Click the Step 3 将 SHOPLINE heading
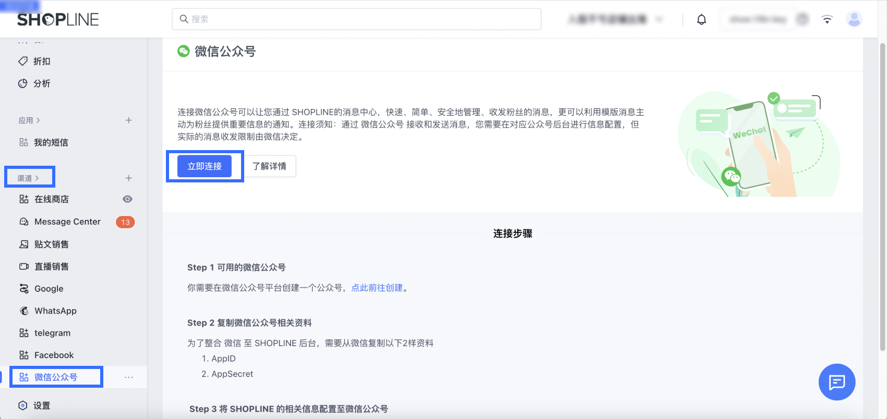Image resolution: width=887 pixels, height=419 pixels. pos(289,409)
